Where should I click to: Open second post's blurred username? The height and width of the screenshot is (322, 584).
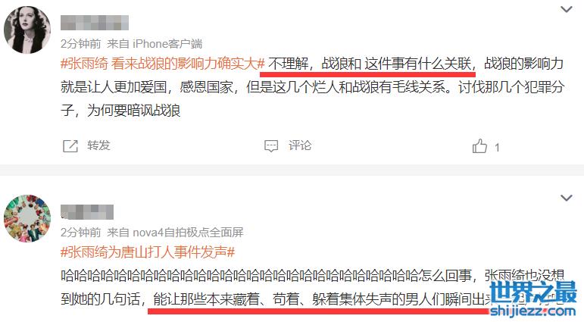pos(87,212)
